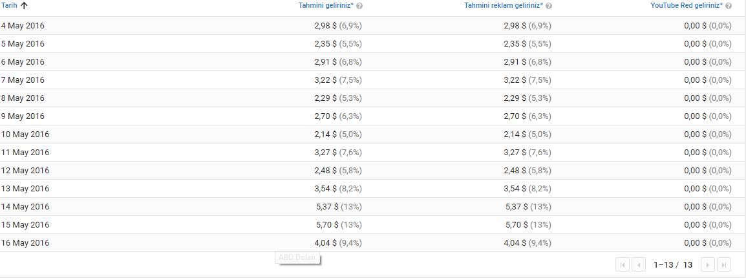Select the 4 May 2016 row
The height and width of the screenshot is (278, 746).
[x=373, y=26]
